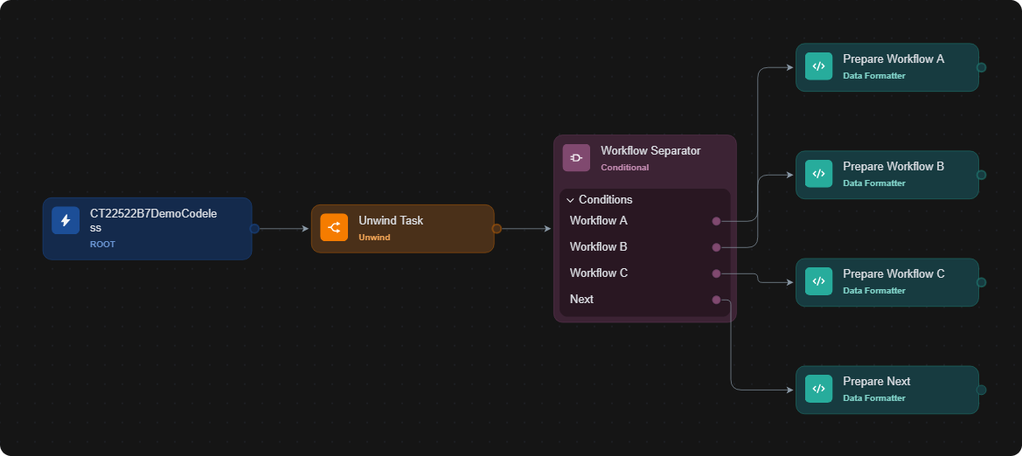The width and height of the screenshot is (1022, 456).
Task: Click the Workflow C output port
Action: pos(716,273)
